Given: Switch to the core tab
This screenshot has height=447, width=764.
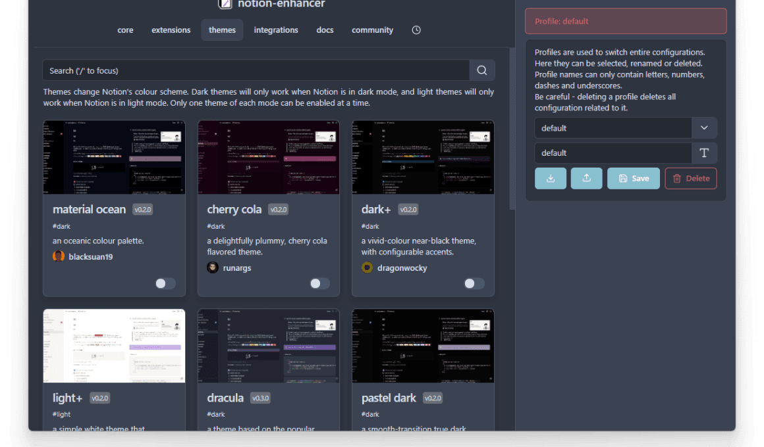Looking at the screenshot, I should click(x=125, y=30).
